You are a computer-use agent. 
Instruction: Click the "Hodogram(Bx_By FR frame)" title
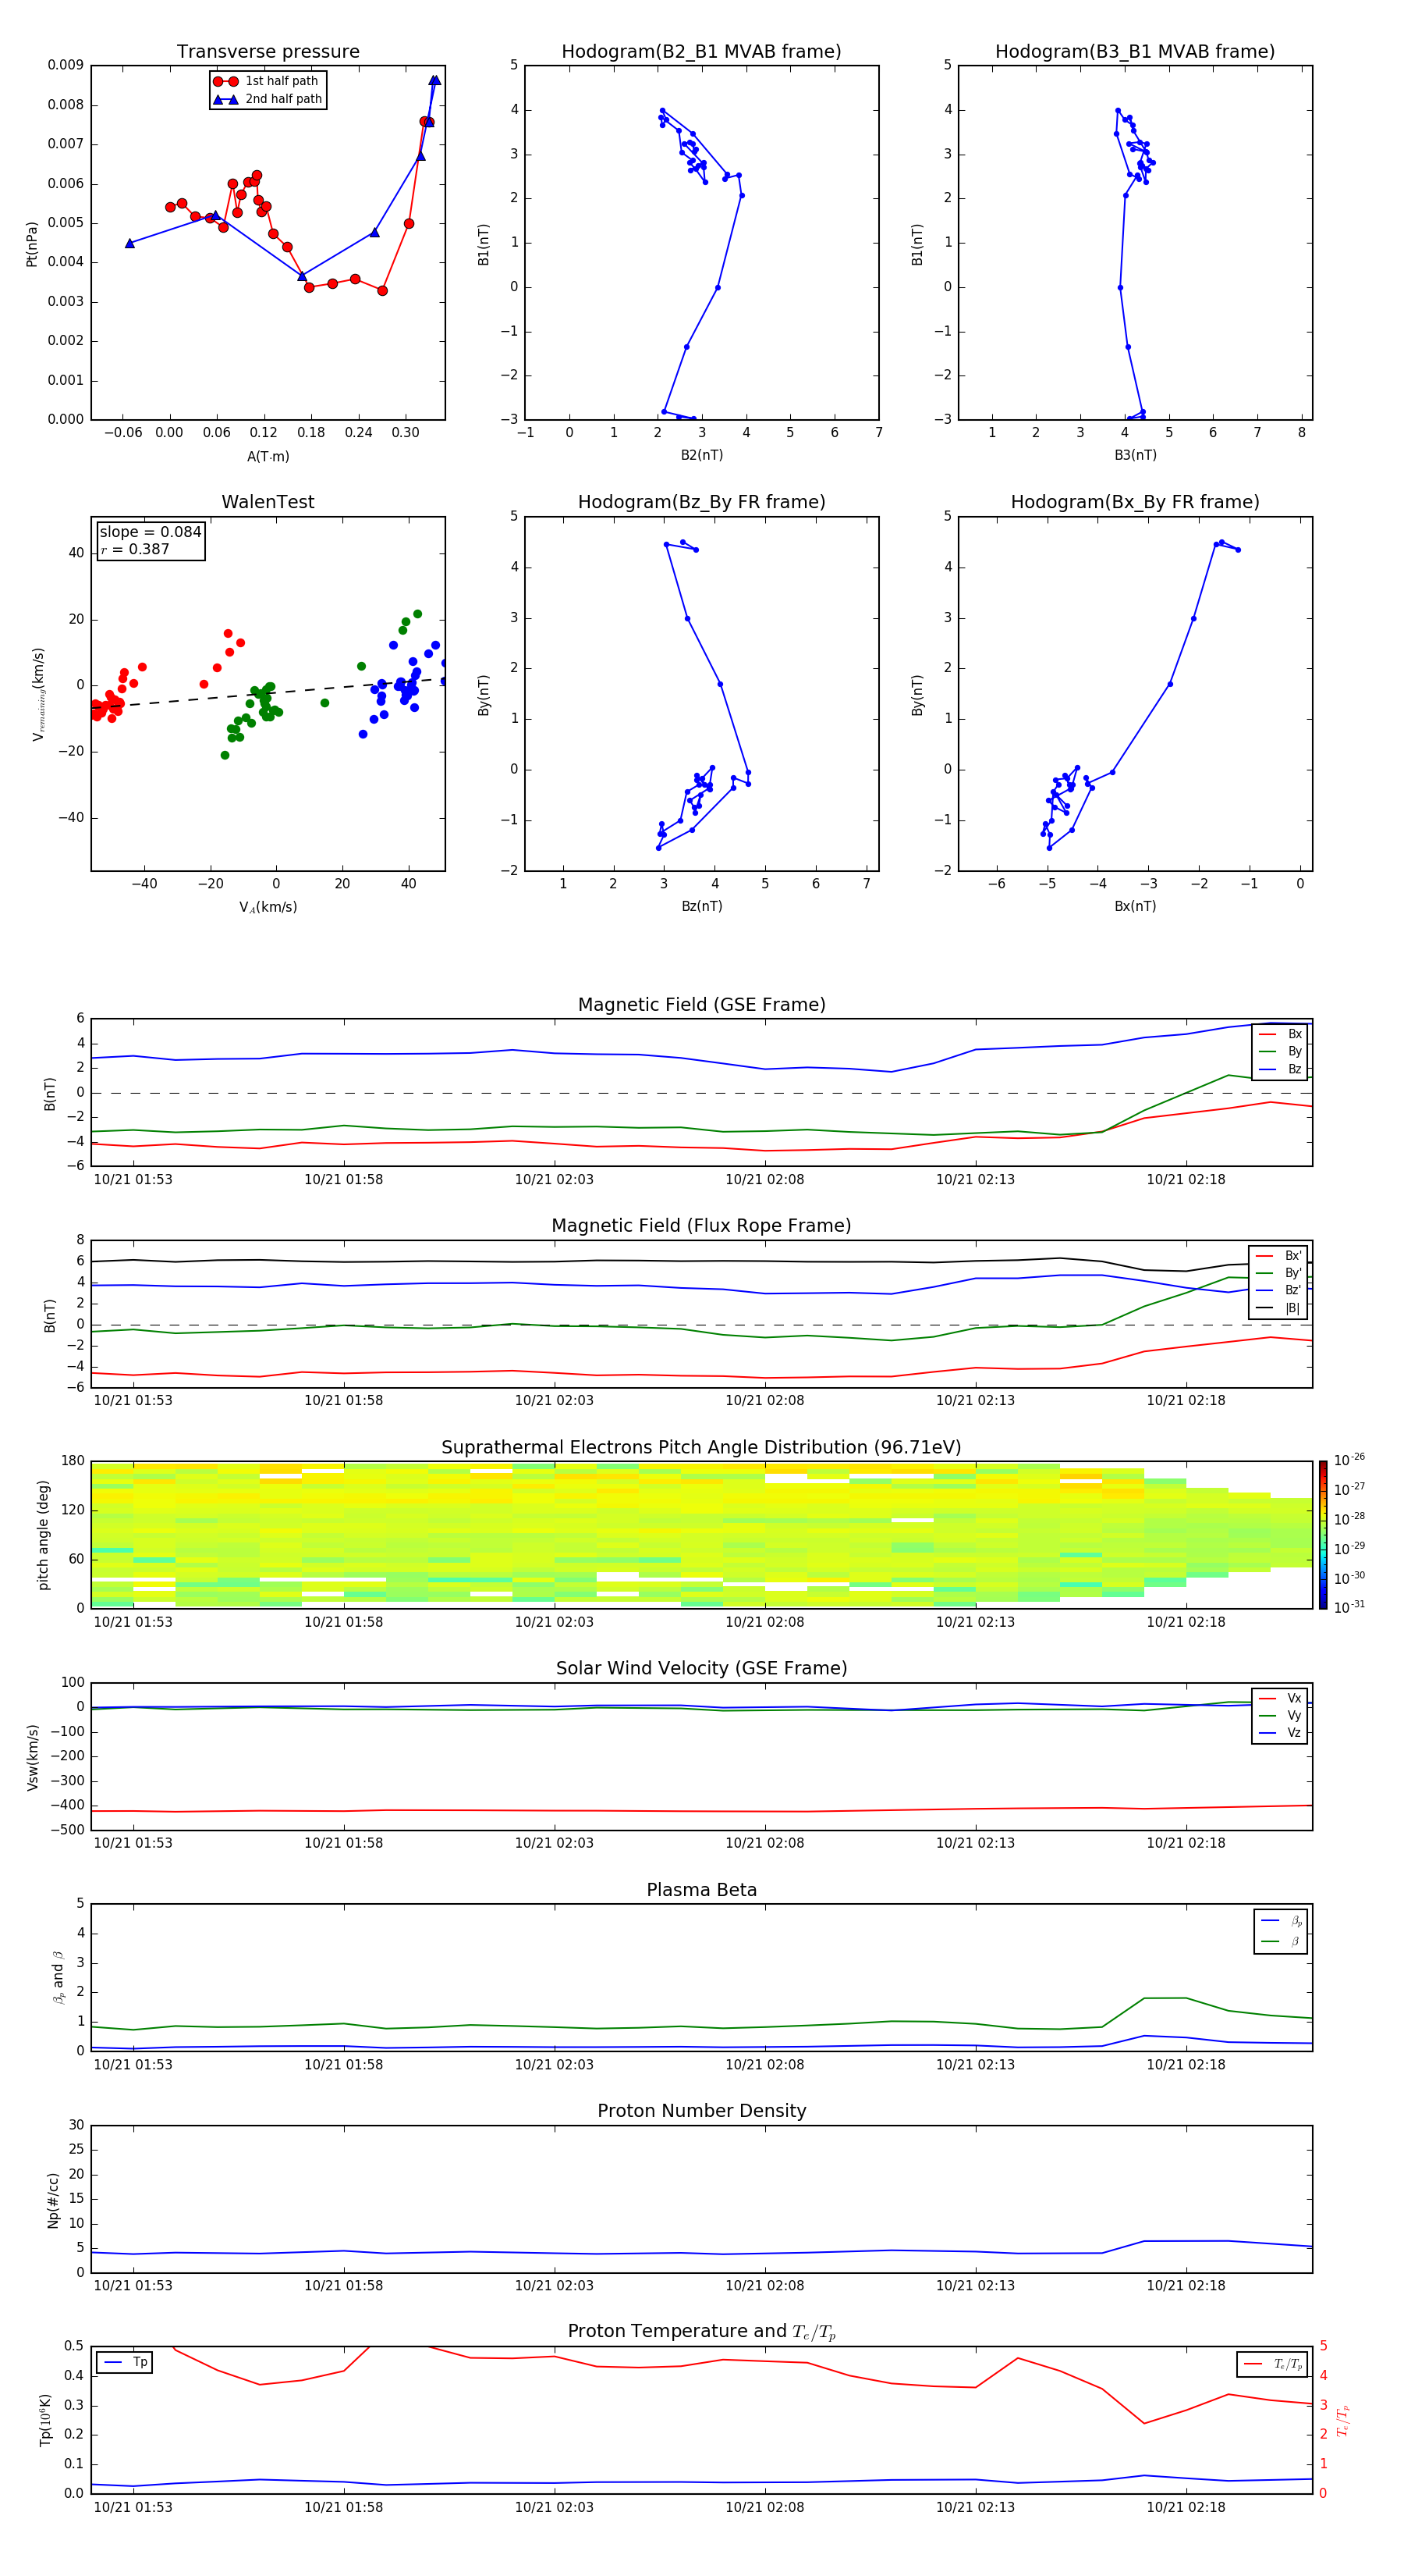pos(1135,502)
